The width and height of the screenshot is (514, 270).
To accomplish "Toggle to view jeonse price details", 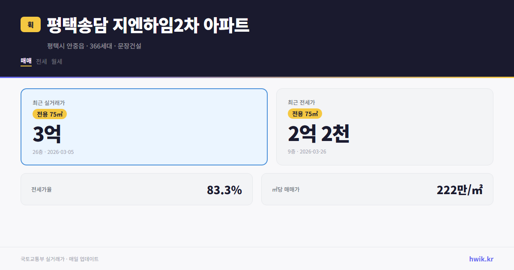I will [x=385, y=126].
